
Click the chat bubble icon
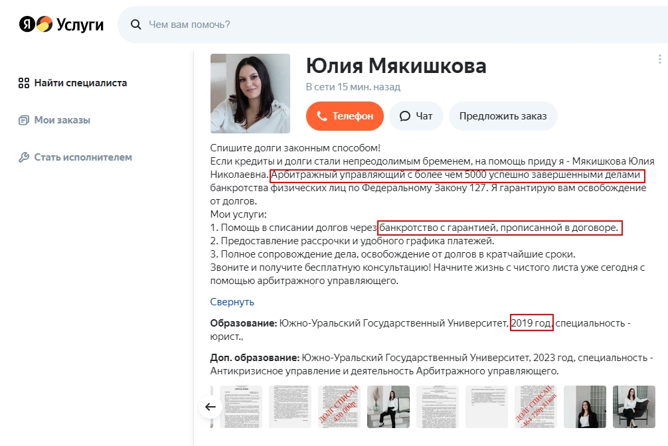pos(405,116)
